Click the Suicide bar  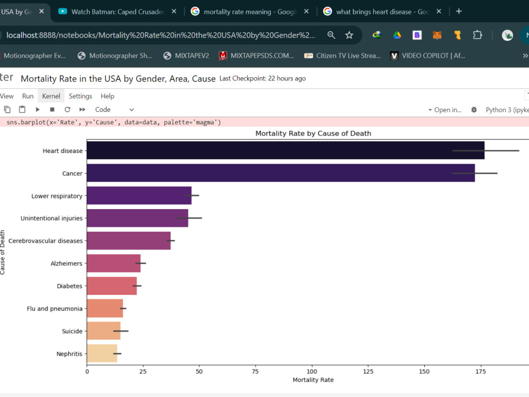(x=104, y=331)
